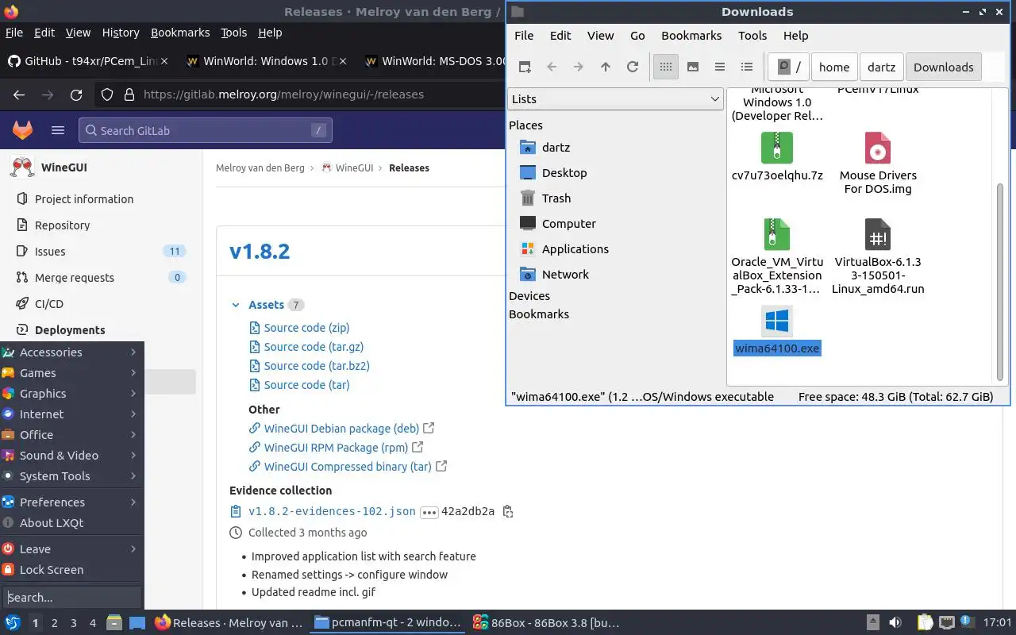Click the file manager vertical scrollbar
Screen dimensions: 1016x635
pos(1000,282)
